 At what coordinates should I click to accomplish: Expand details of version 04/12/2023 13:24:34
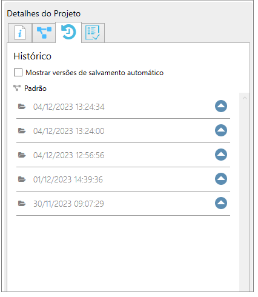click(221, 106)
